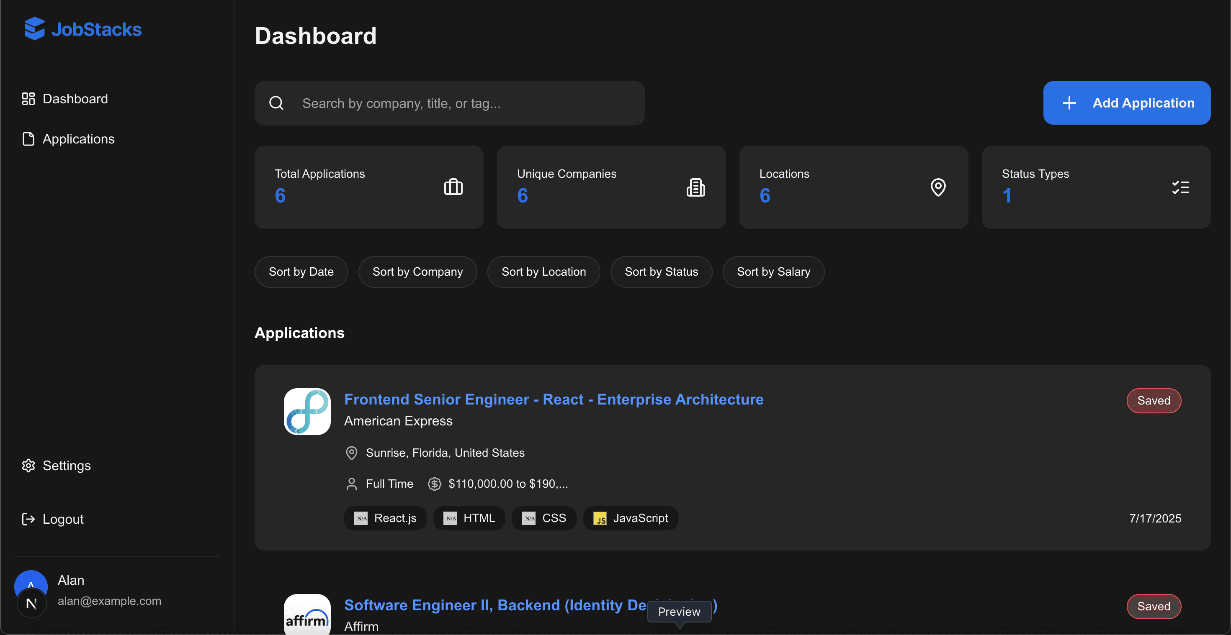The height and width of the screenshot is (635, 1231).
Task: Sort applications by Location
Action: point(543,271)
